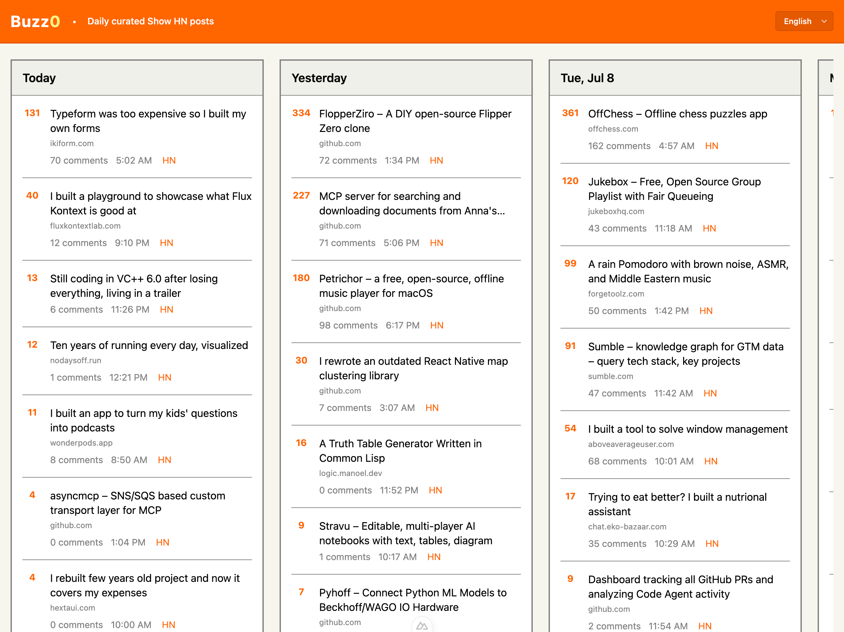Image resolution: width=844 pixels, height=632 pixels.
Task: Click HN link next to 11:42 AM
Action: [710, 394]
